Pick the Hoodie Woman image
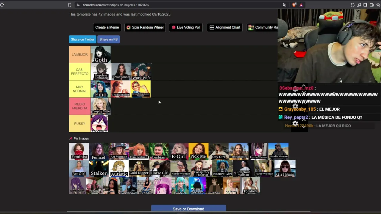 [x=278, y=151]
